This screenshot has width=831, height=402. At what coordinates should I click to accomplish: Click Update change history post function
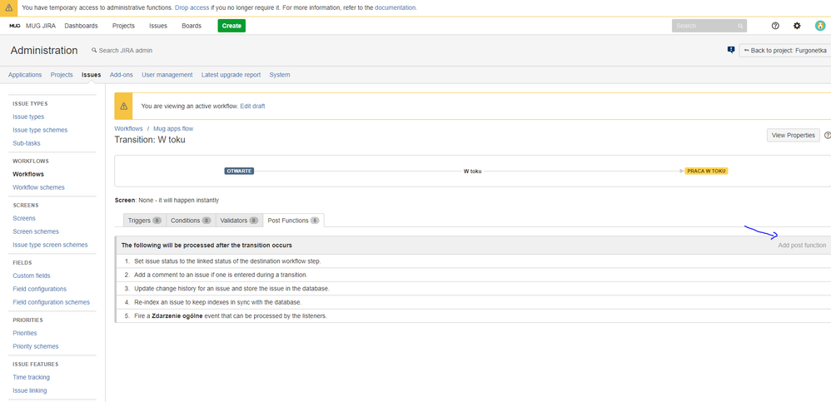473,289
